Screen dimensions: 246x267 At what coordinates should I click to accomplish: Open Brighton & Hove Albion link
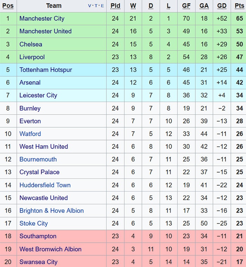51,211
